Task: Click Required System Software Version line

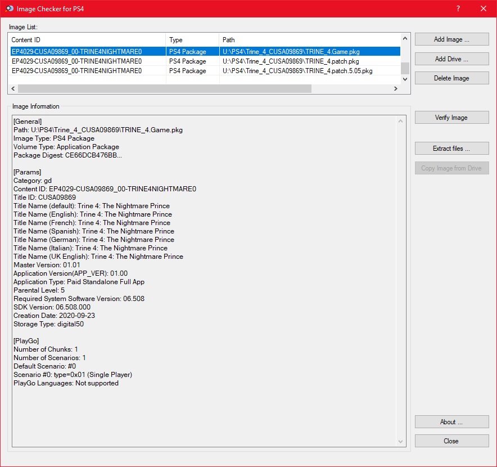Action: (79, 299)
